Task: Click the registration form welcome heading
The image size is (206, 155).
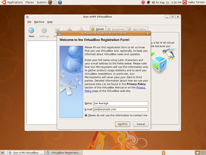Action: (95, 40)
